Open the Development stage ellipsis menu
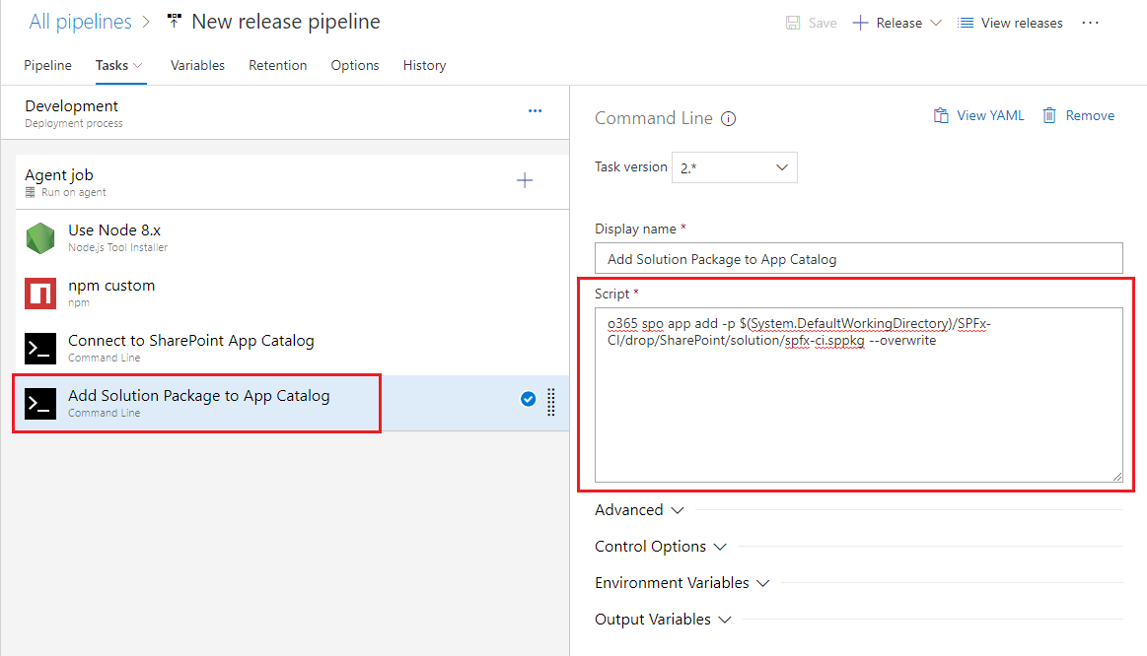 pos(535,111)
